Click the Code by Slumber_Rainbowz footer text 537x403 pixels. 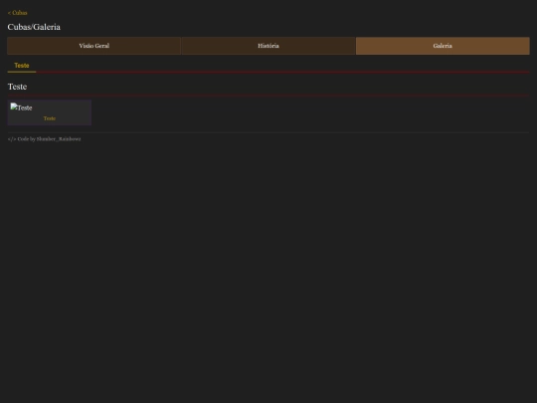[44, 139]
